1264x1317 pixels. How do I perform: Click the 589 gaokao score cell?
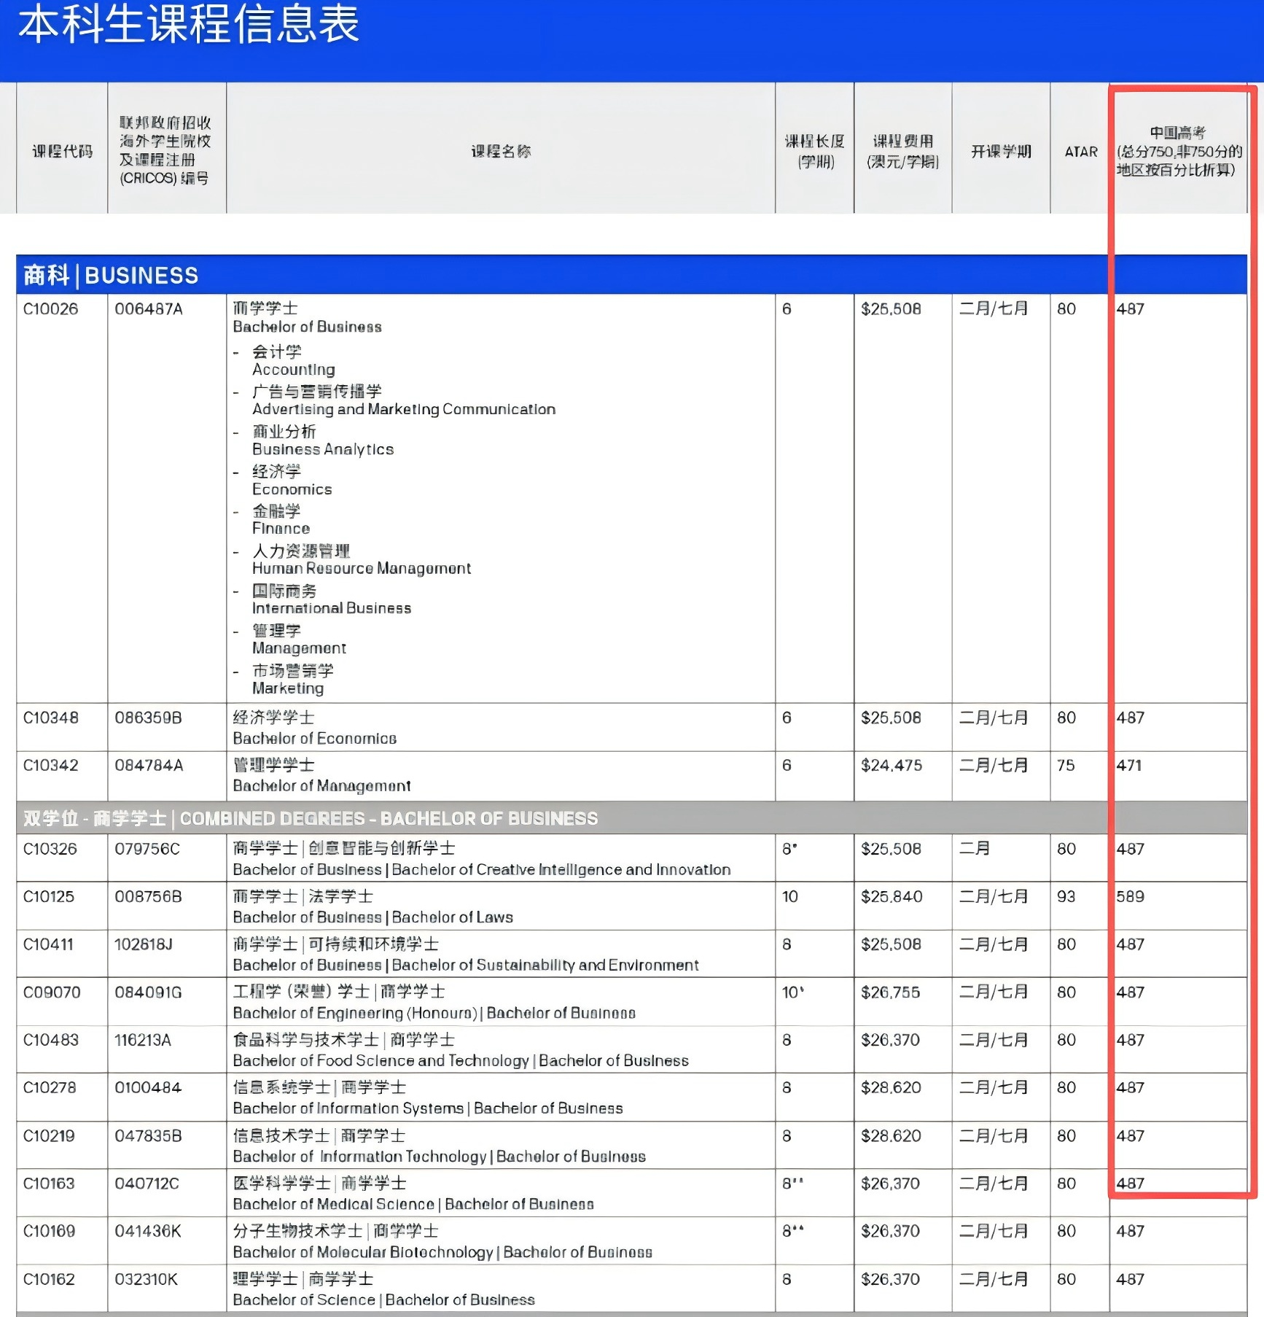(x=1130, y=897)
